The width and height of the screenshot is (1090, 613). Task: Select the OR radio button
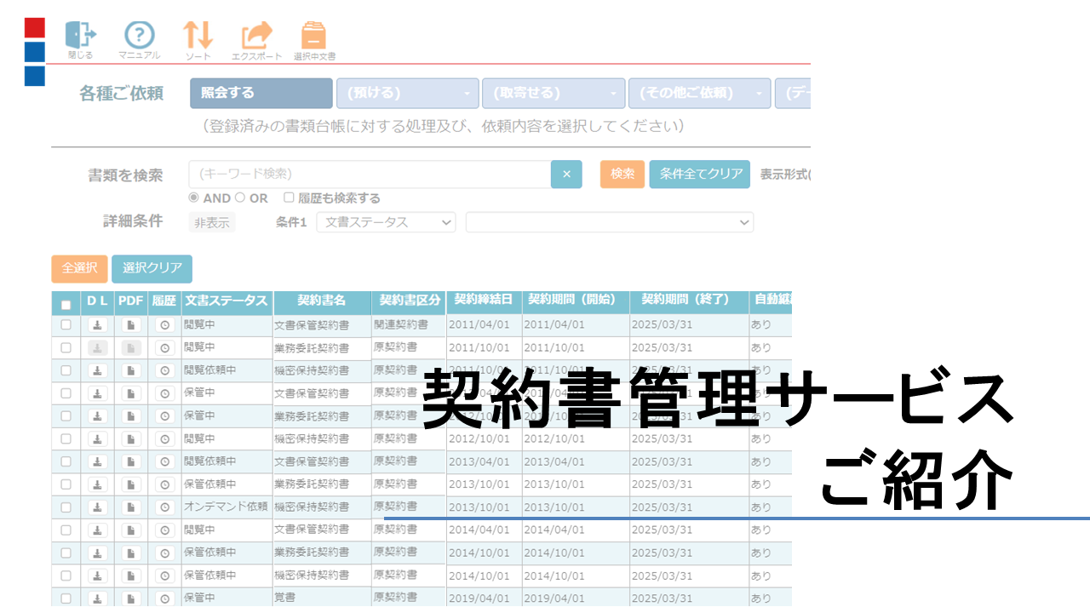click(240, 198)
